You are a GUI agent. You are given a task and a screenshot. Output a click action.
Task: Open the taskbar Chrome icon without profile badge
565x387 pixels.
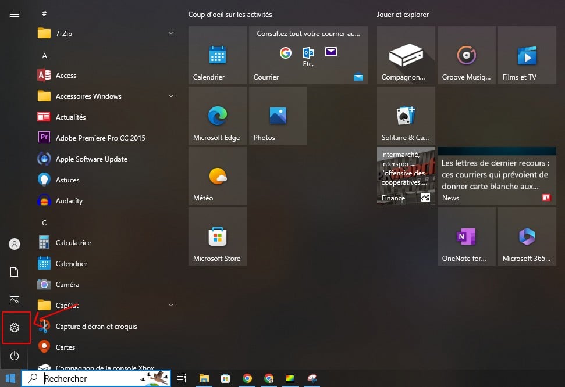[247, 378]
